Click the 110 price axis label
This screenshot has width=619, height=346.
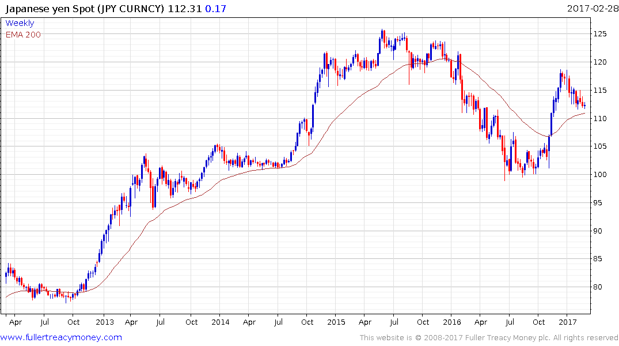coord(600,119)
